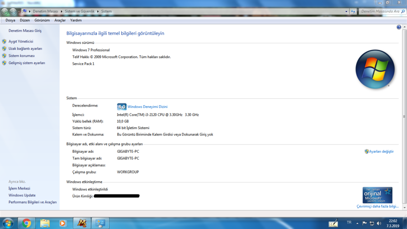
Task: Click the 'Windows 7 Professional' text
Action: 91,50
